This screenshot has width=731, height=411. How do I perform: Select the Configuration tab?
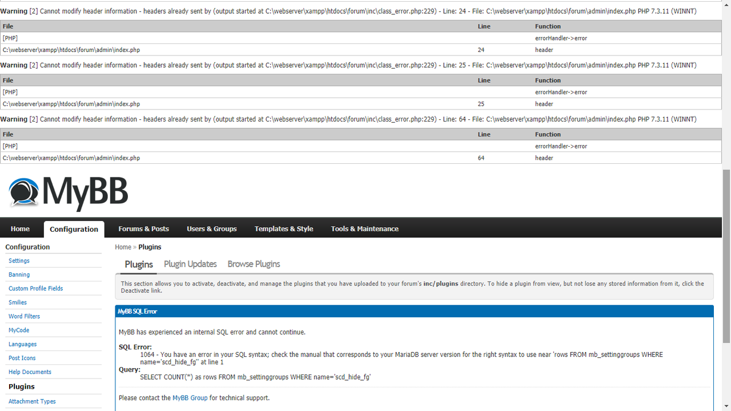(x=74, y=229)
